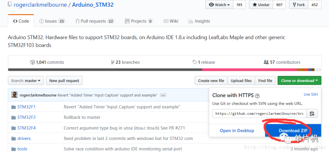The image size is (329, 153).
Task: Fork the repository
Action: (299, 5)
